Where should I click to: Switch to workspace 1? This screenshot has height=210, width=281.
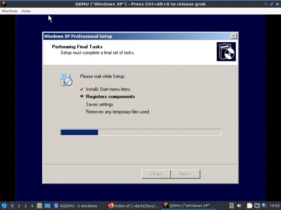(12, 206)
